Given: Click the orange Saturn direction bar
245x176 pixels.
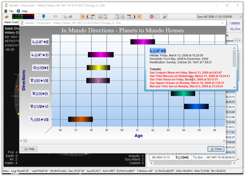Looking at the screenshot, I should (80, 119).
